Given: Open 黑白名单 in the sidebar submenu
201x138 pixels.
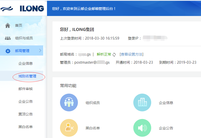Looking at the screenshot, I should click(x=26, y=127).
